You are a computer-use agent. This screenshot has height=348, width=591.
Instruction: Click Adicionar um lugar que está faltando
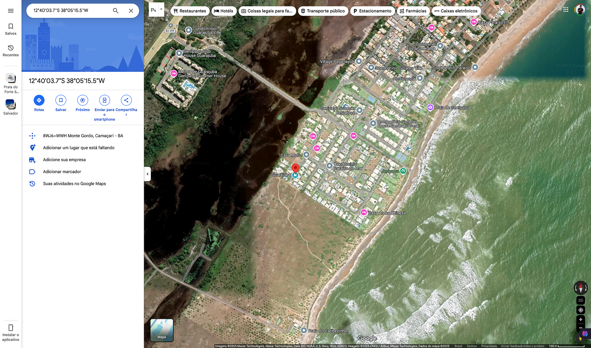pyautogui.click(x=79, y=148)
